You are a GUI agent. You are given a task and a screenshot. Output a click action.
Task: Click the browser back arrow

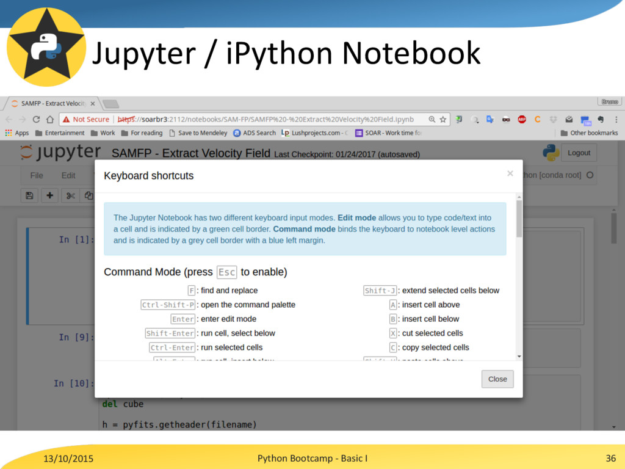(9, 119)
